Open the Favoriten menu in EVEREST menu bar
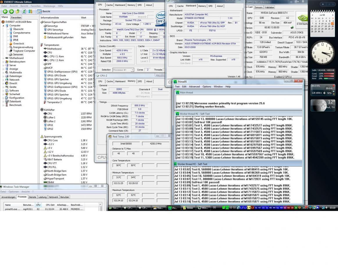 coord(35,6)
